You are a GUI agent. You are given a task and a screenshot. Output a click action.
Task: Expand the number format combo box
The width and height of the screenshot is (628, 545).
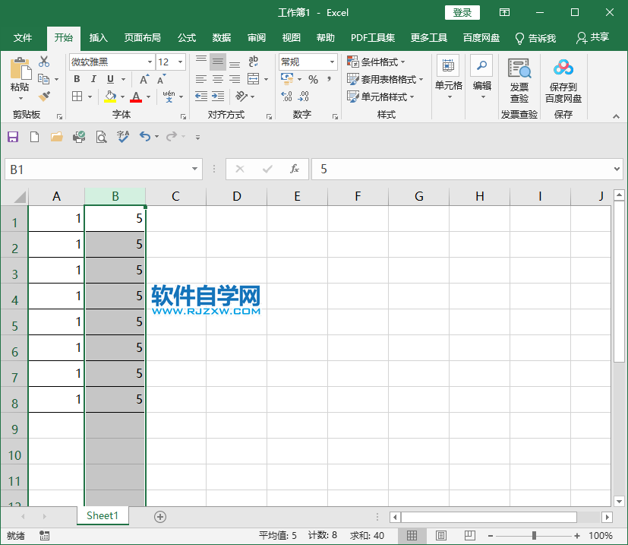tap(330, 62)
